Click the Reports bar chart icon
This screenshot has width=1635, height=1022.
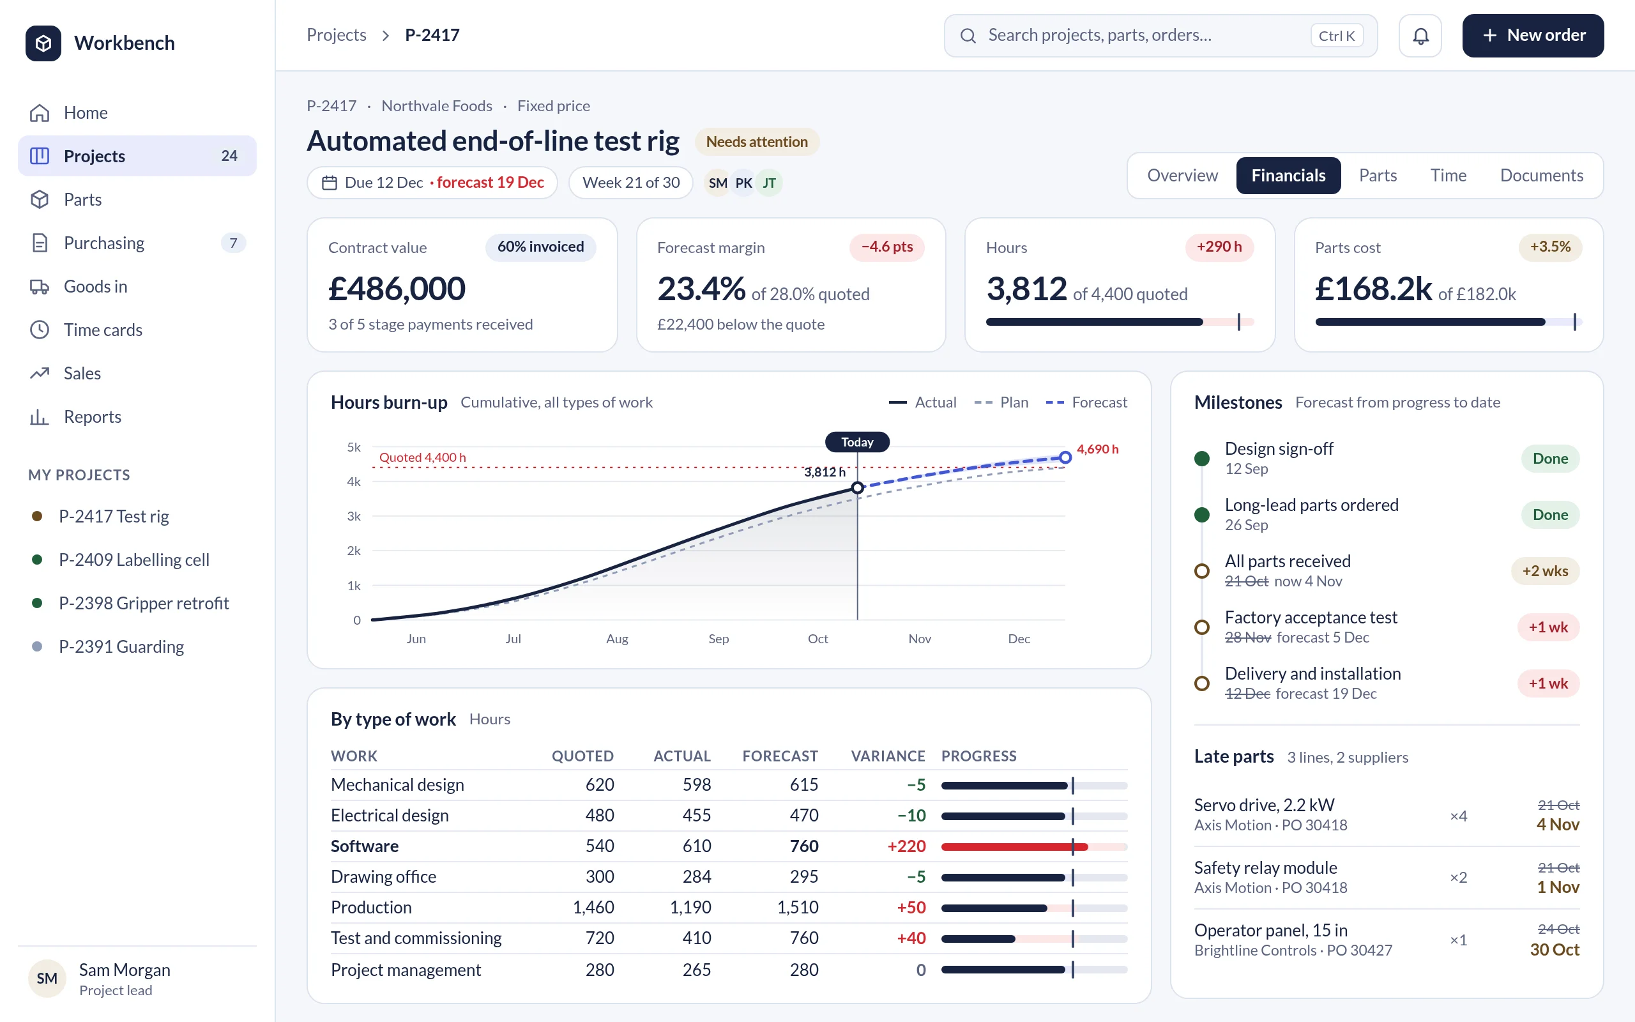coord(40,416)
